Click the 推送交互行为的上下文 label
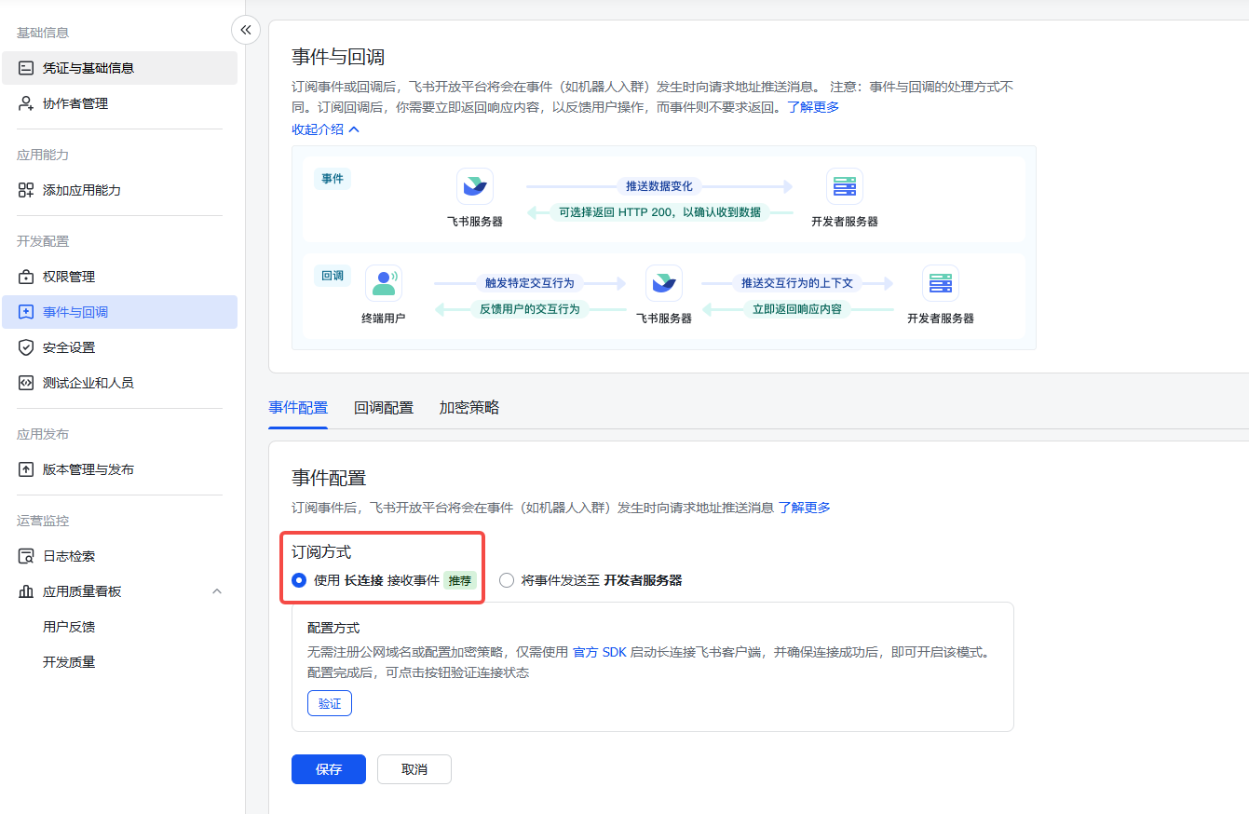 (797, 283)
